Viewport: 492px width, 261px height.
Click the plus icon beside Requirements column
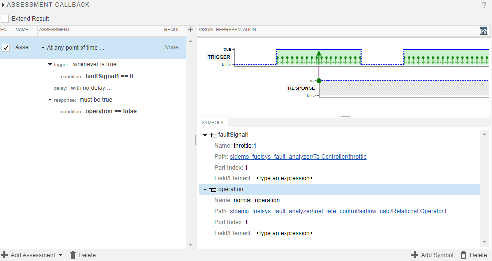coord(190,30)
